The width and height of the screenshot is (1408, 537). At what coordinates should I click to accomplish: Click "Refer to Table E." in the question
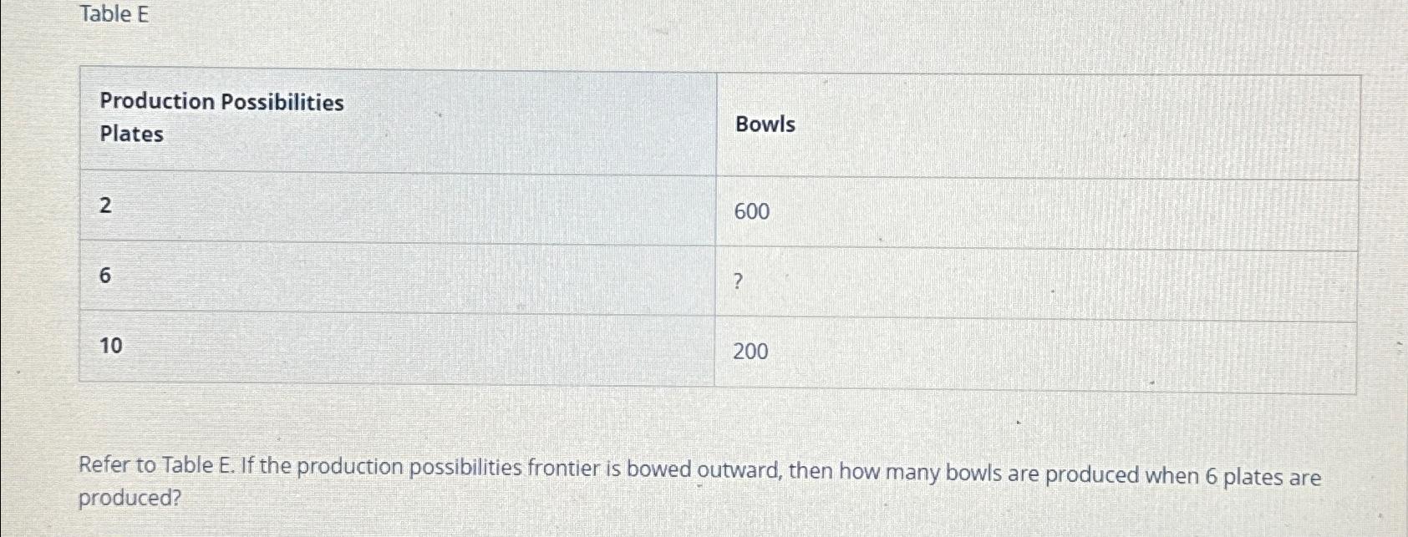click(156, 465)
